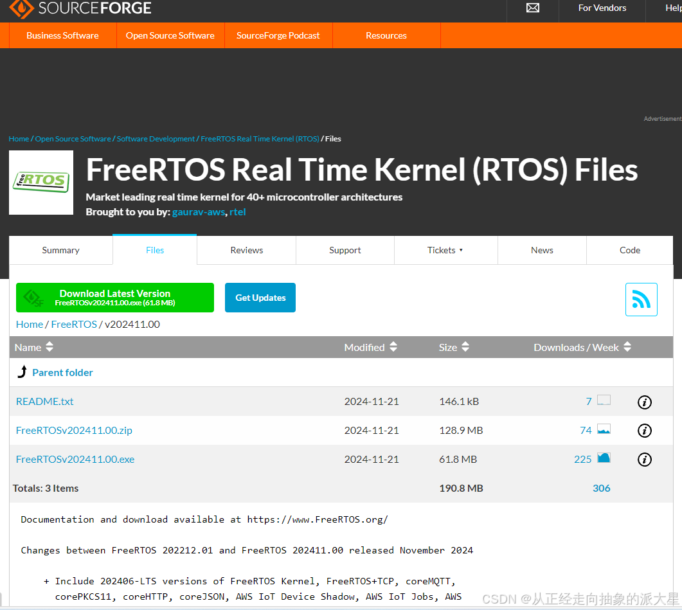Select the Files tab

(155, 250)
